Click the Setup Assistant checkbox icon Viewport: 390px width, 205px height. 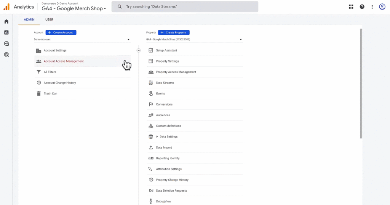coord(151,50)
